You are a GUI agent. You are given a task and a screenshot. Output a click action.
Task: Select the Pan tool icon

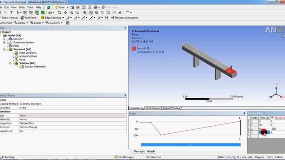[x=65, y=12]
